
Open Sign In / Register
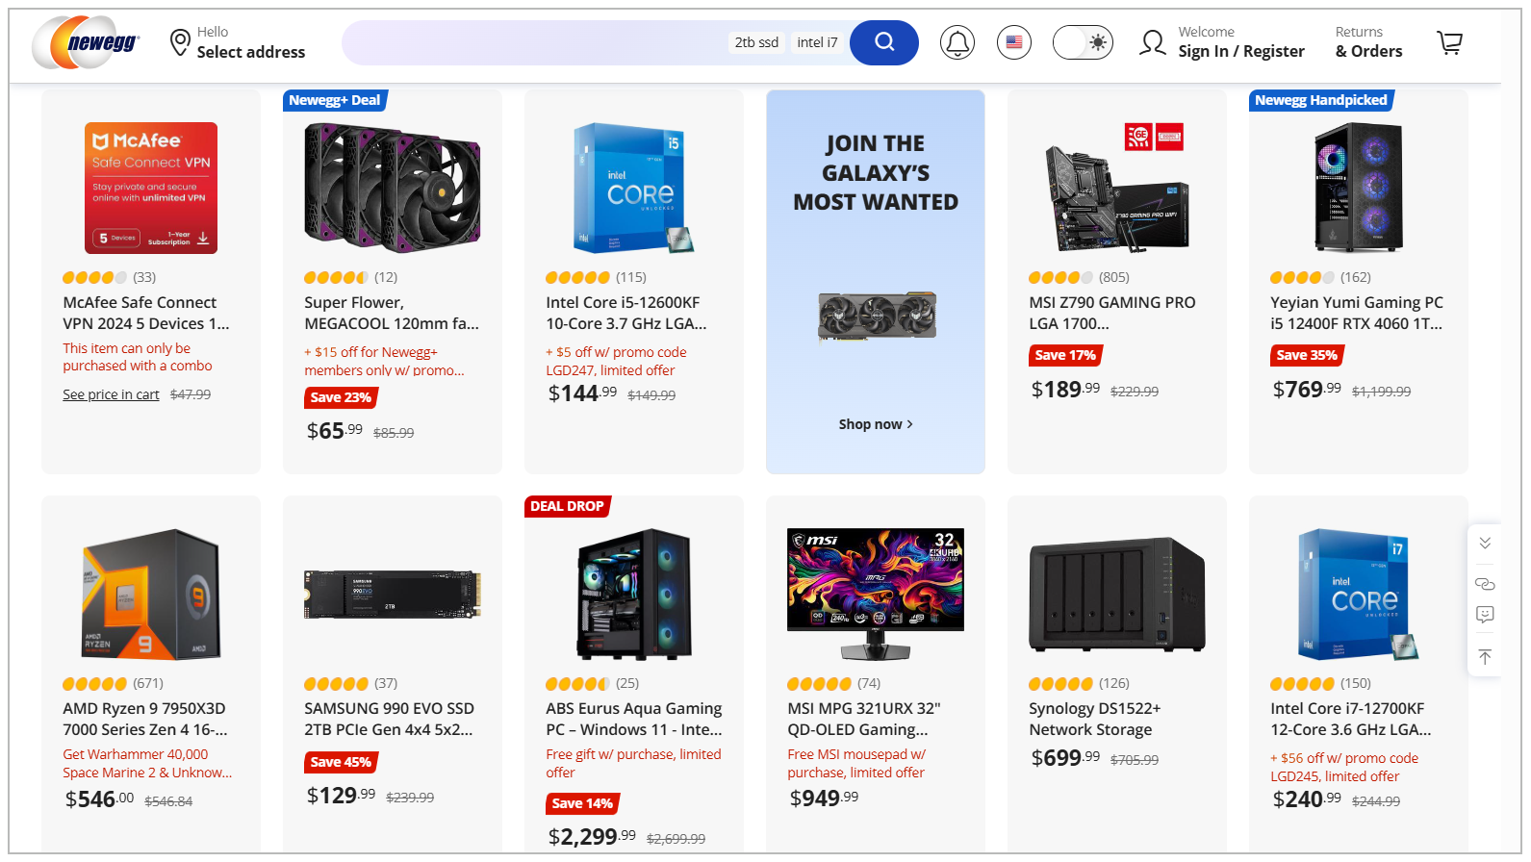[1241, 51]
